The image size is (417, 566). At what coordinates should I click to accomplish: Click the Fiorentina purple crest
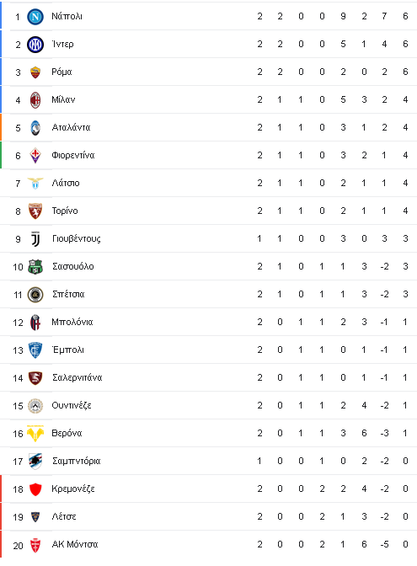coord(35,156)
